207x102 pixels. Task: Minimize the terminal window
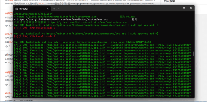point(177,8)
